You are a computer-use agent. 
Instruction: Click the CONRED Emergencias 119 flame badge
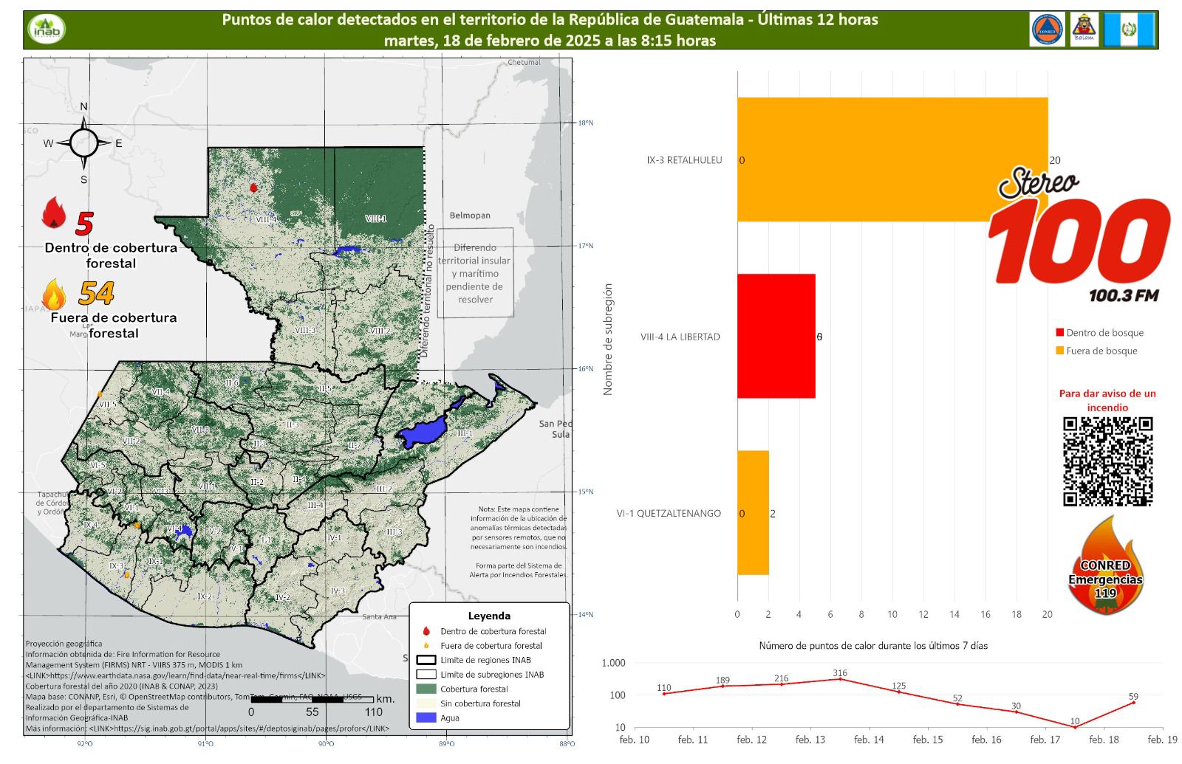(x=1105, y=567)
